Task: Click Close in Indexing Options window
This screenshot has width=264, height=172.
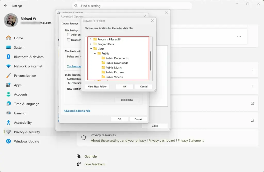Action: point(155,126)
